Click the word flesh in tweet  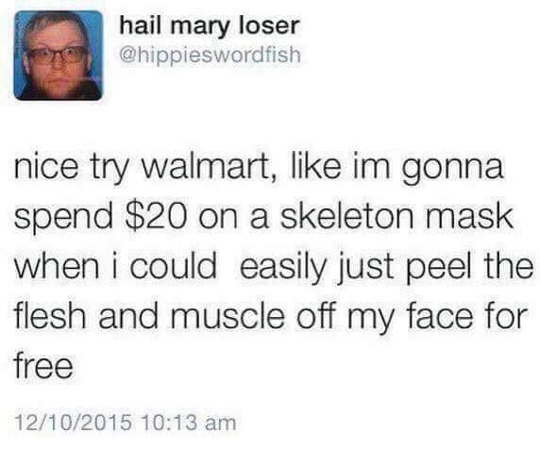(50, 316)
